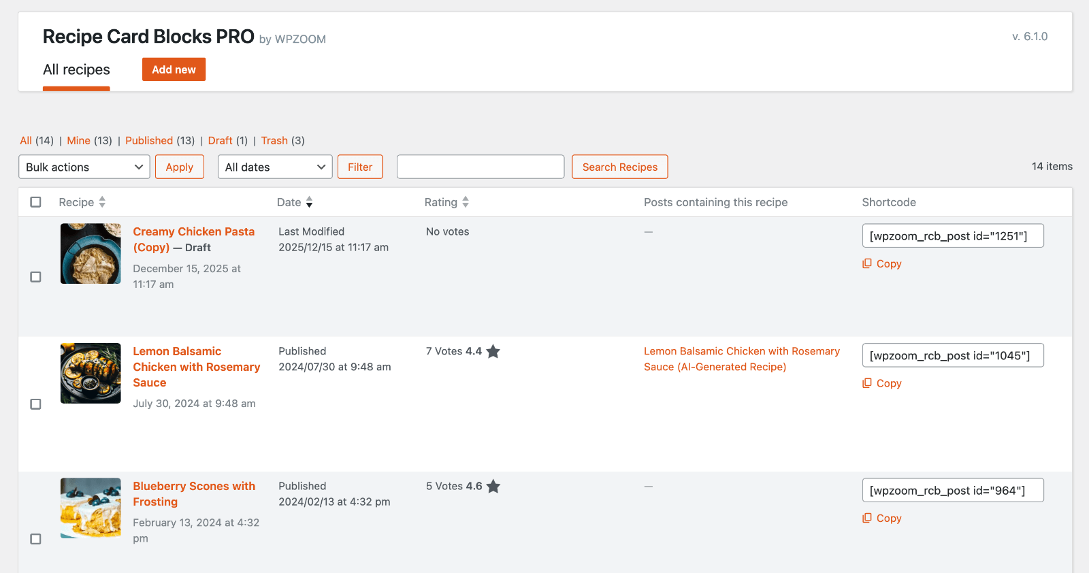Click the Recipe column sort arrows
The image size is (1089, 573).
[x=102, y=202]
